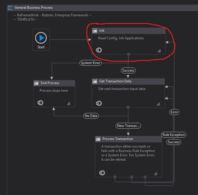Select the New Transaction transition label
The image size is (198, 195).
[x=128, y=126]
